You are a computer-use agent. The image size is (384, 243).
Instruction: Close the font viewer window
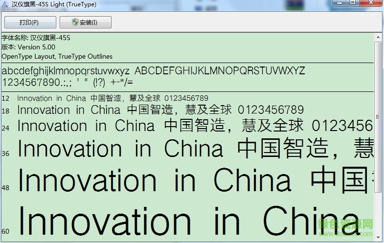[371, 3]
